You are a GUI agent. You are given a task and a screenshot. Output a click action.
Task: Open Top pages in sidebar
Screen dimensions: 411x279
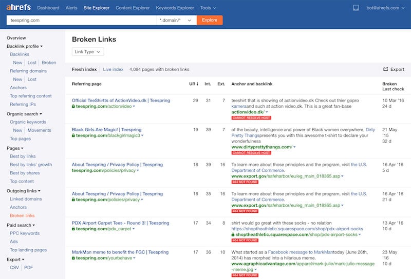(21, 138)
